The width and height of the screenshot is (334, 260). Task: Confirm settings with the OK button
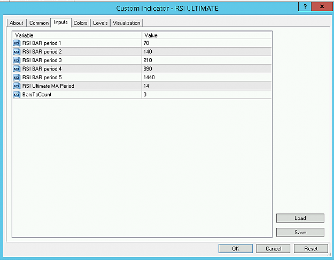(236, 248)
